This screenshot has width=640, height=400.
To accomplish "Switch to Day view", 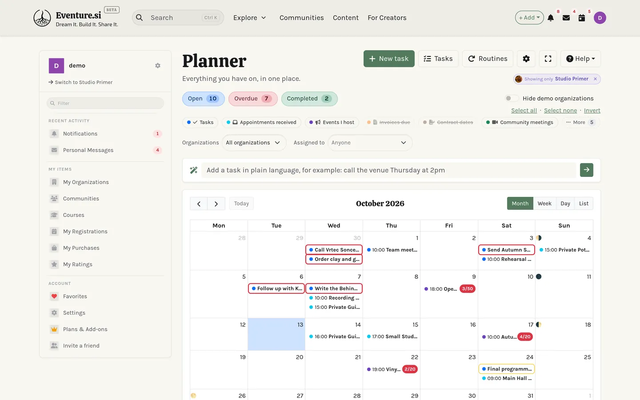I will 565,204.
